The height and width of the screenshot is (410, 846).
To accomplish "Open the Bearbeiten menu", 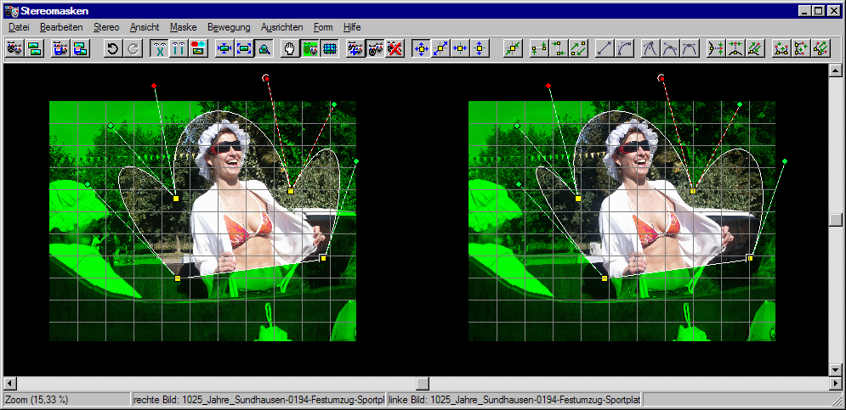I will coord(61,27).
